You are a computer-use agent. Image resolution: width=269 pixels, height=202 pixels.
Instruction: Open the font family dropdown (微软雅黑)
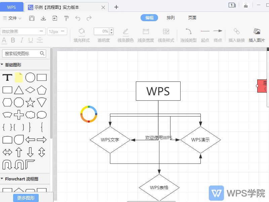click(x=23, y=31)
